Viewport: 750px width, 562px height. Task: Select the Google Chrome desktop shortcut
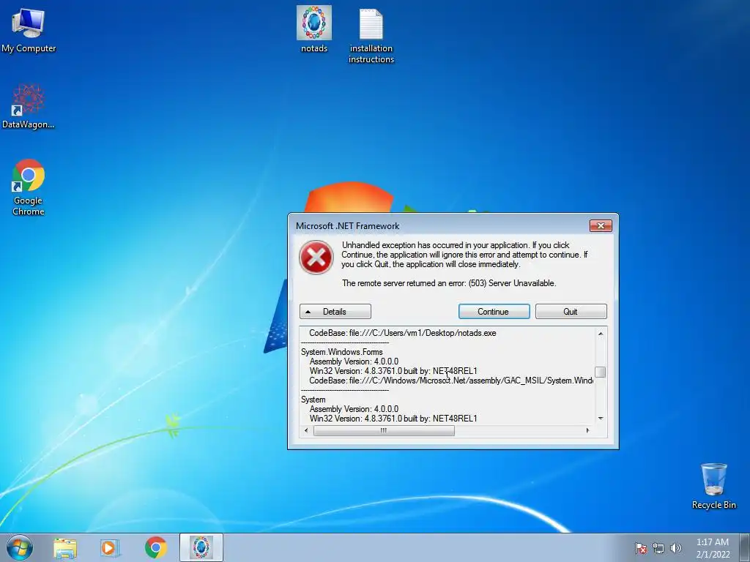29,187
